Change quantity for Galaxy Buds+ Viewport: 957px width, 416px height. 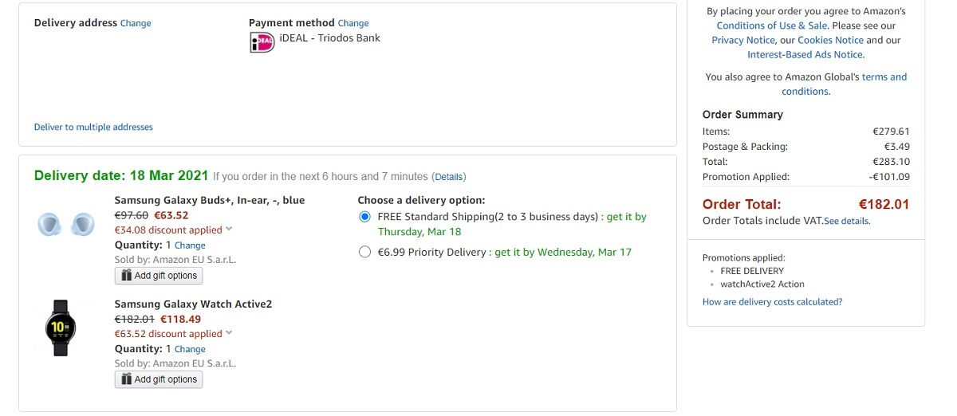click(x=190, y=245)
